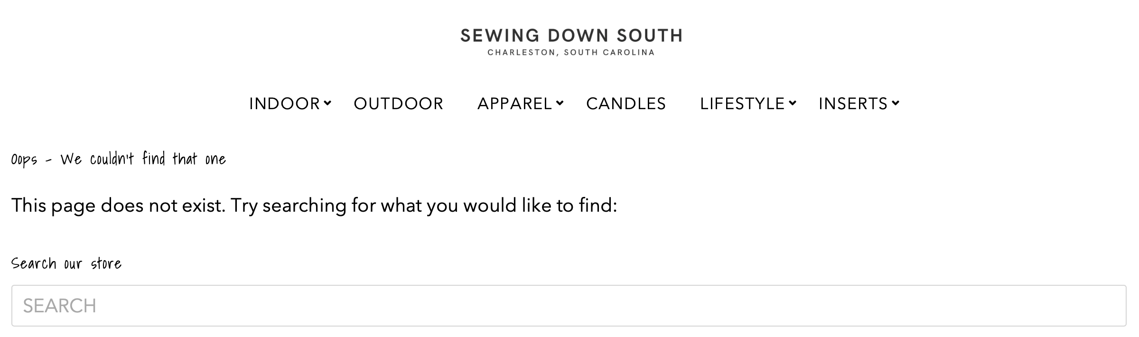
Task: Open the LIFESTYLE navigation menu
Action: tap(742, 103)
